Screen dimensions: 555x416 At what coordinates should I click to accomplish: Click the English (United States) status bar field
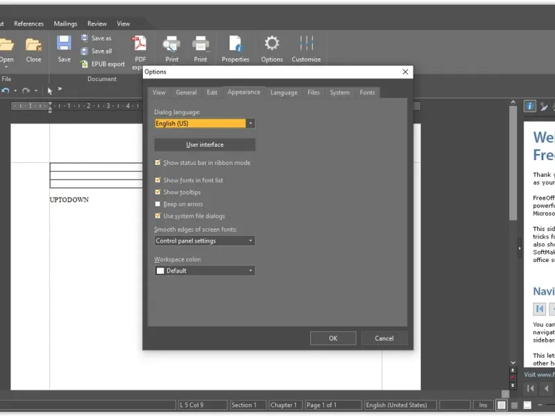(x=401, y=405)
